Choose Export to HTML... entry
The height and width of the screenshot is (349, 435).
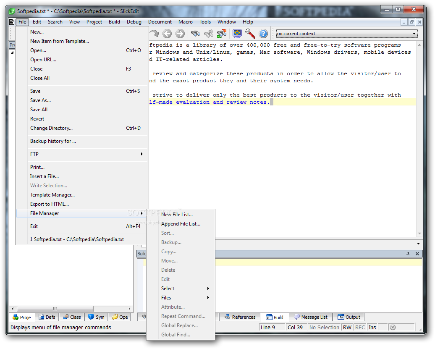(x=81, y=204)
